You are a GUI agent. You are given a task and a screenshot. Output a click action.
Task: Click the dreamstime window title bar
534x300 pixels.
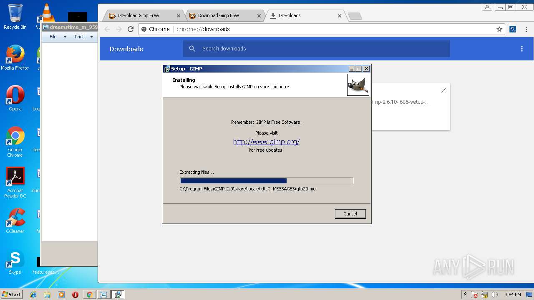[70, 27]
